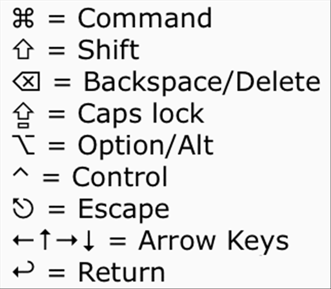331x289 pixels.
Task: Click the left arrow key symbol
Action: click(x=23, y=240)
